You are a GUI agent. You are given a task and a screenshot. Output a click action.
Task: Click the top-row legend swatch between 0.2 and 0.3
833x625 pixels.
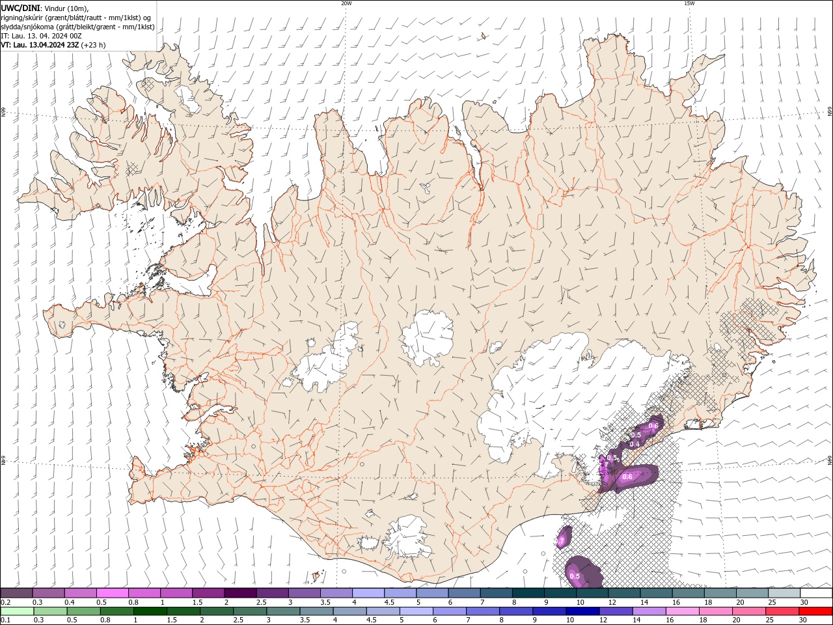coord(16,593)
